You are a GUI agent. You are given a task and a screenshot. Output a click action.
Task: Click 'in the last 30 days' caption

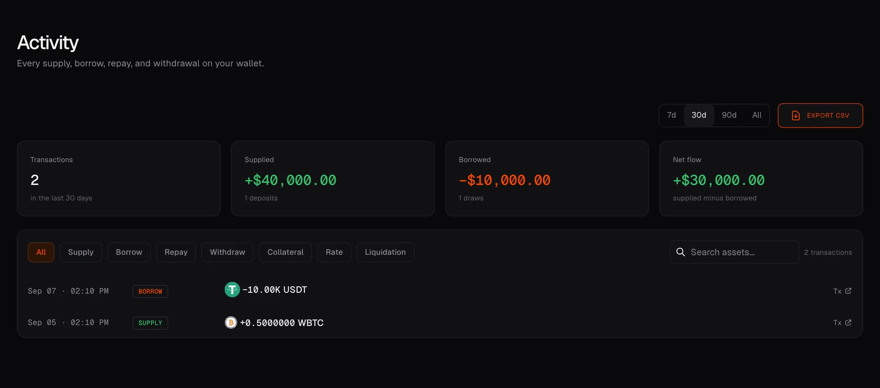pos(61,198)
